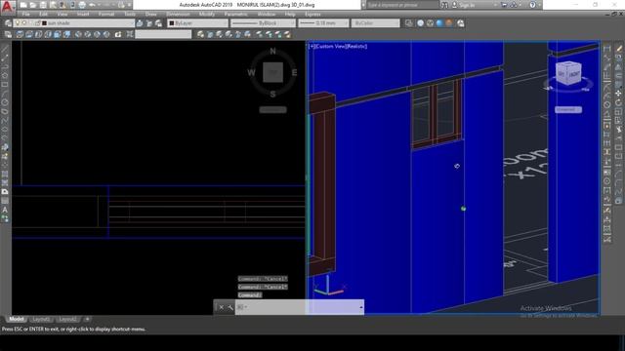The width and height of the screenshot is (625, 351).
Task: Select the Erase tool in Modify toolbar
Action: tap(618, 49)
